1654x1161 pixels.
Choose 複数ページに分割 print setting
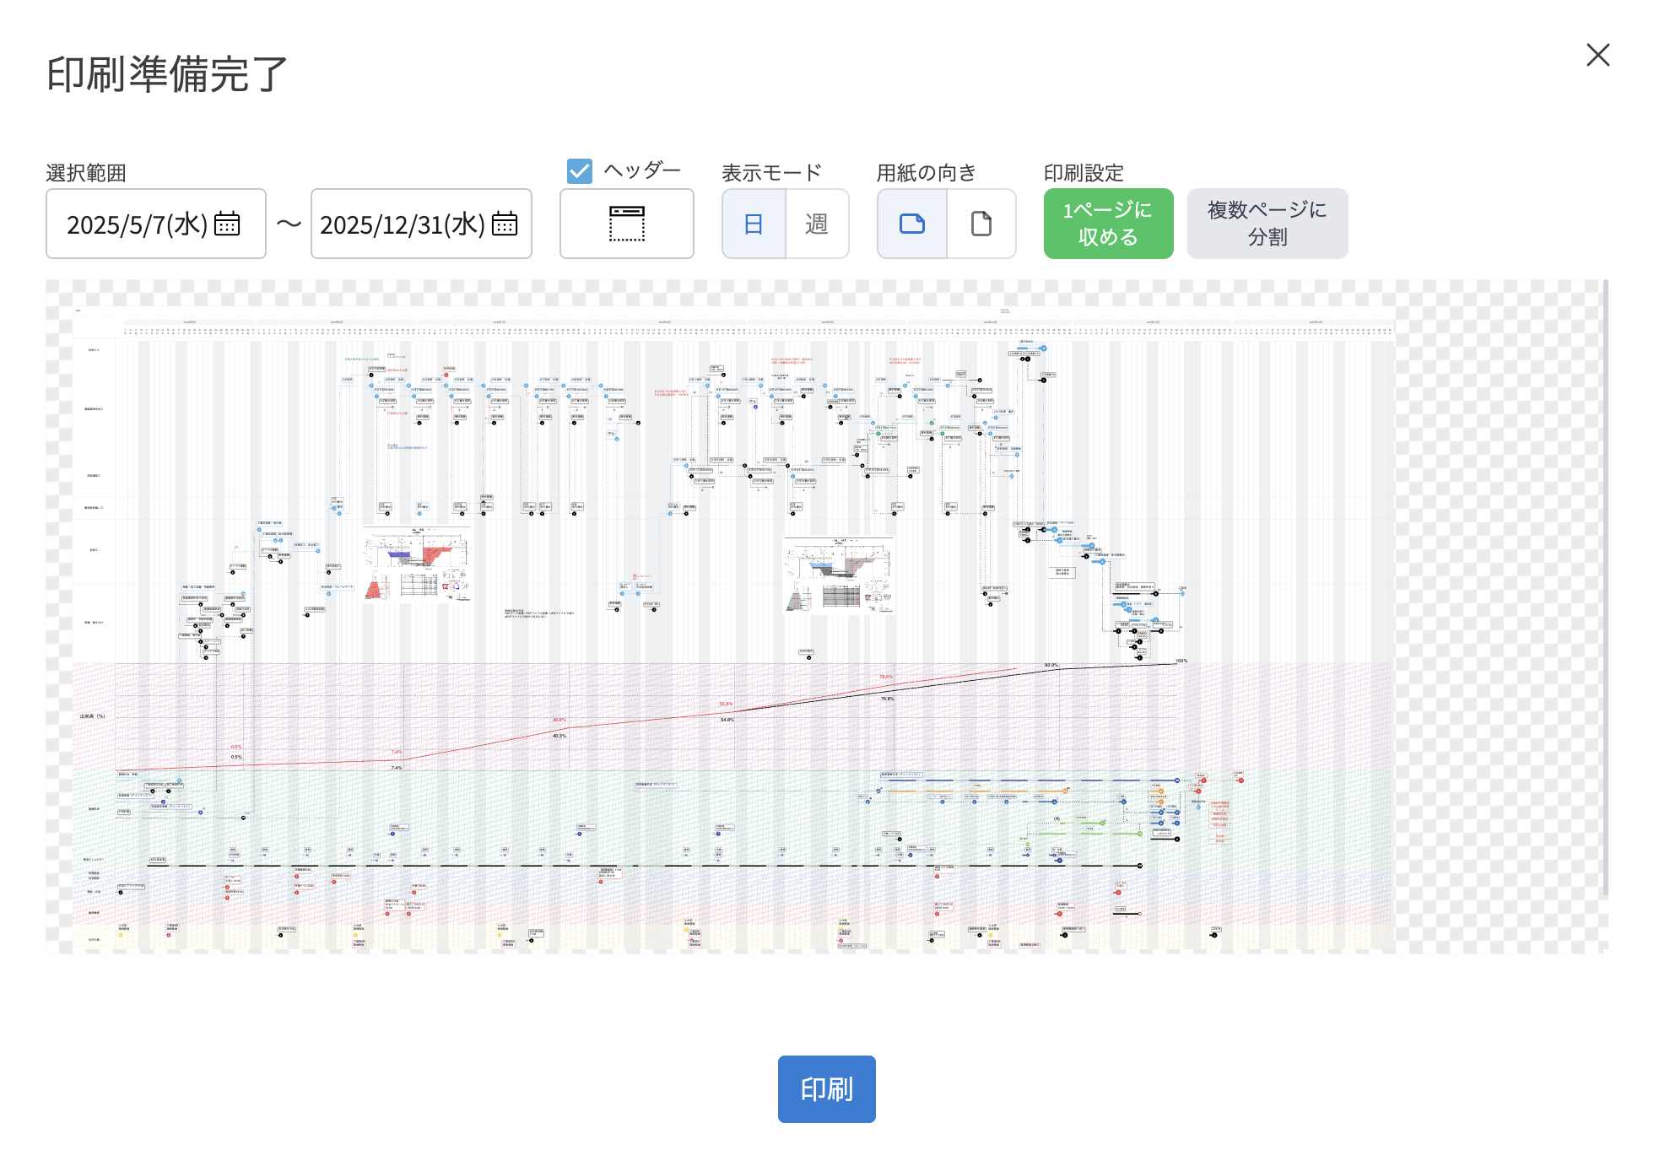(1267, 224)
